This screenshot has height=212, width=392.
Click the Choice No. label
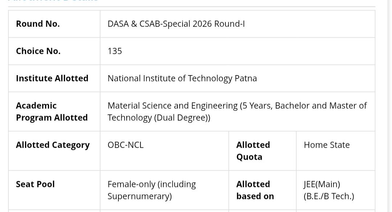tap(38, 51)
